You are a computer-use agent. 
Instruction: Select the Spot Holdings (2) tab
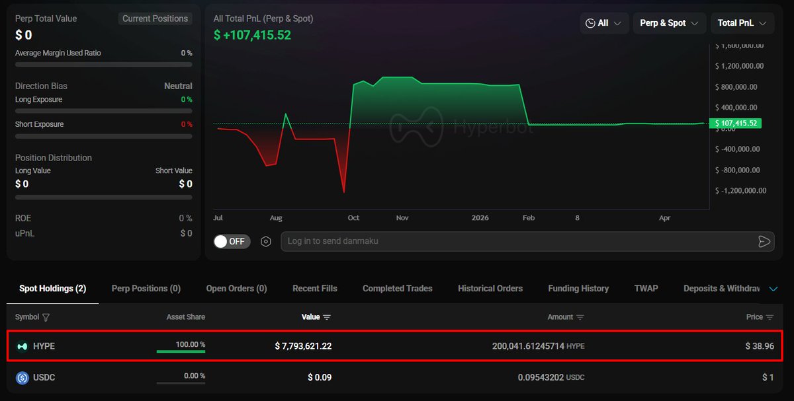[53, 289]
